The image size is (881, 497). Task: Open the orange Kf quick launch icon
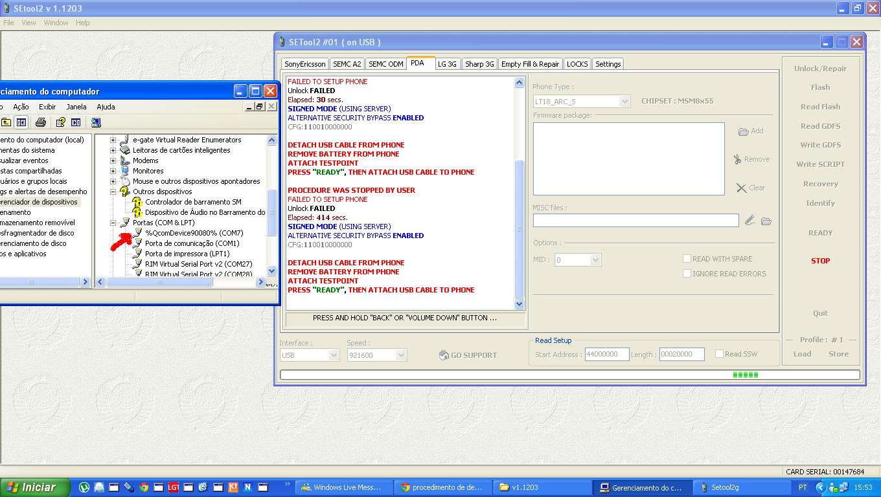point(233,487)
